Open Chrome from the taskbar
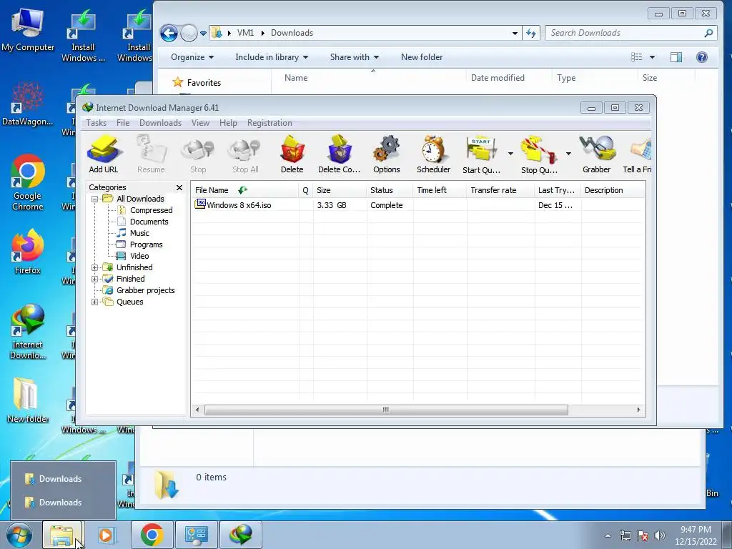 click(152, 535)
